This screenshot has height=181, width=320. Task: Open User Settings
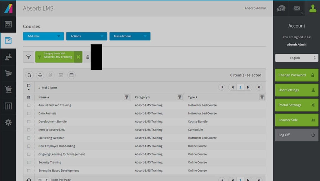pyautogui.click(x=297, y=90)
